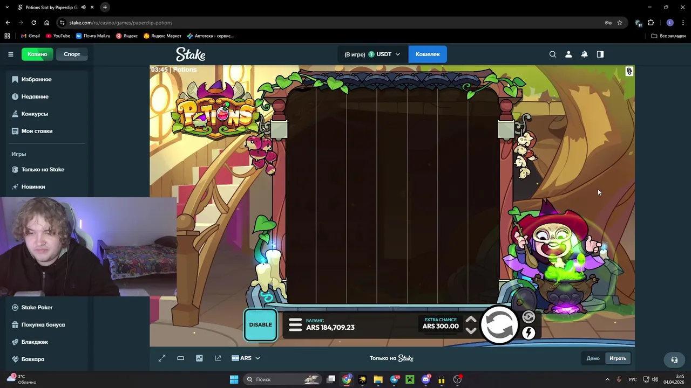Screen dimensions: 691x388
Task: Open Gmail bookmark
Action: click(30, 36)
